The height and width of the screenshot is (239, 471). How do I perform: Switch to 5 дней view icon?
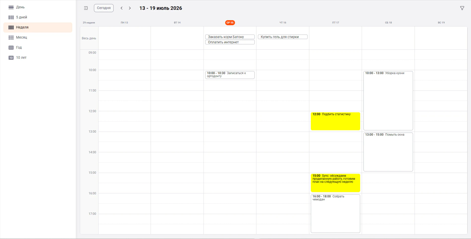click(x=11, y=17)
